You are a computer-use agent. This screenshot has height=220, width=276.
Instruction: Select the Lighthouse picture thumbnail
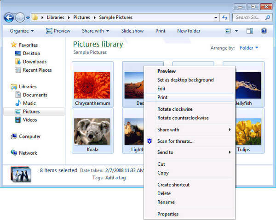click(133, 131)
